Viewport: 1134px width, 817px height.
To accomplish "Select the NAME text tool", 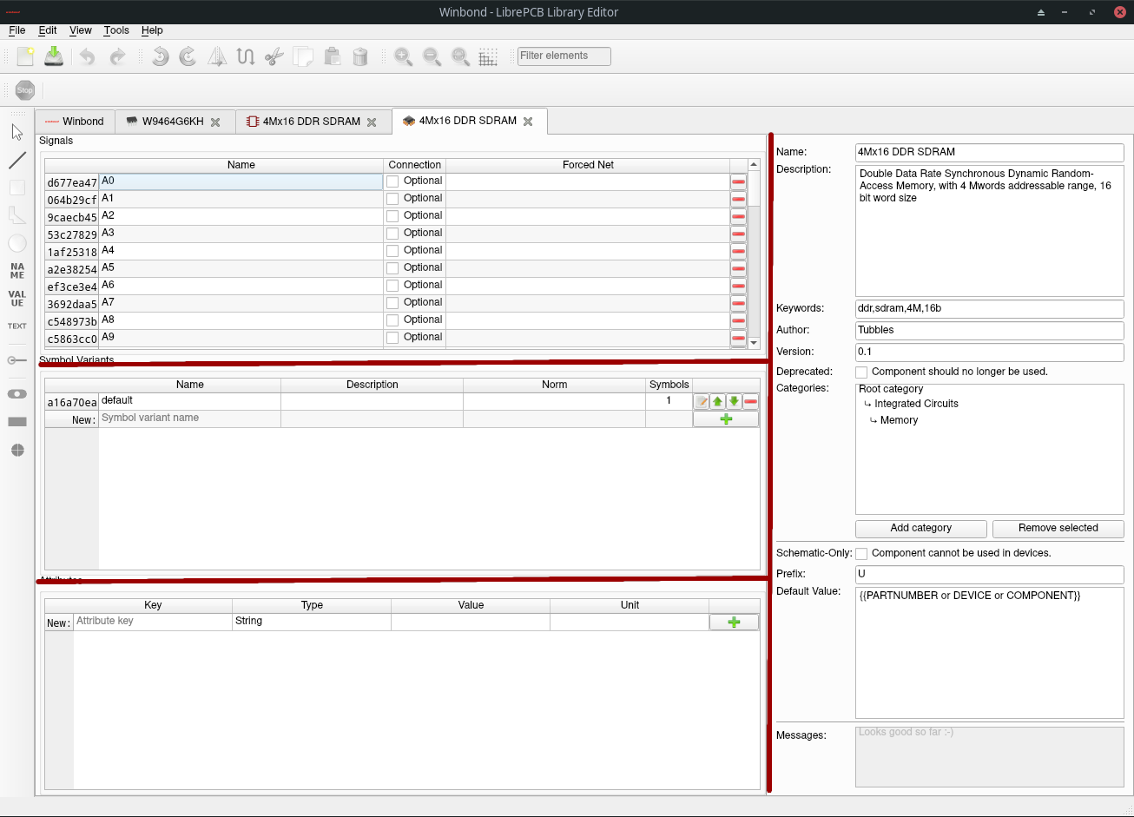I will pos(17,270).
